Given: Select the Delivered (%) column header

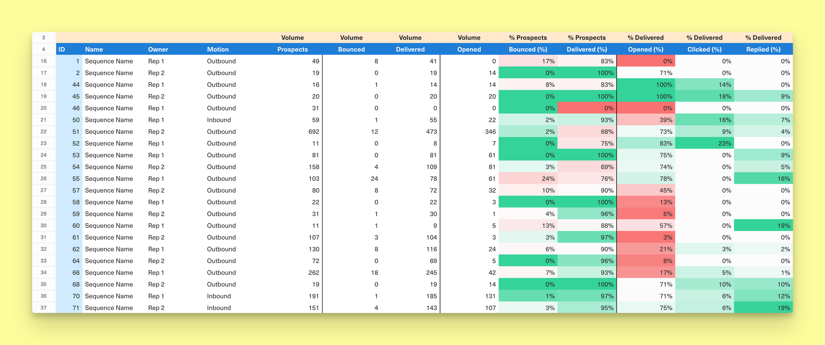Looking at the screenshot, I should 587,49.
